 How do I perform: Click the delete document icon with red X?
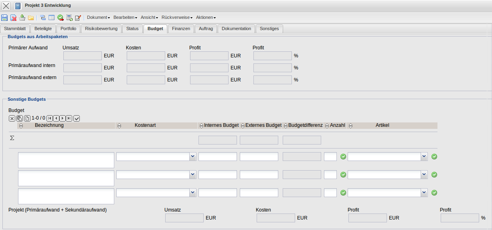13,18
